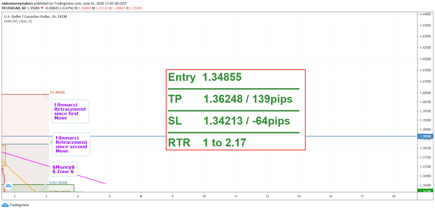
Task: Click the 1.40500 price scale value
Action: click(x=425, y=93)
